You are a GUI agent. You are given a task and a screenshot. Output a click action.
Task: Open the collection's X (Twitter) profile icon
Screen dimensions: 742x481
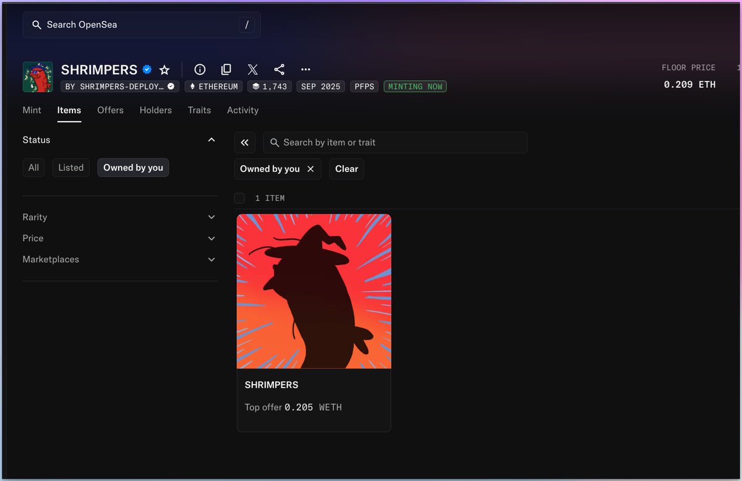click(x=253, y=69)
